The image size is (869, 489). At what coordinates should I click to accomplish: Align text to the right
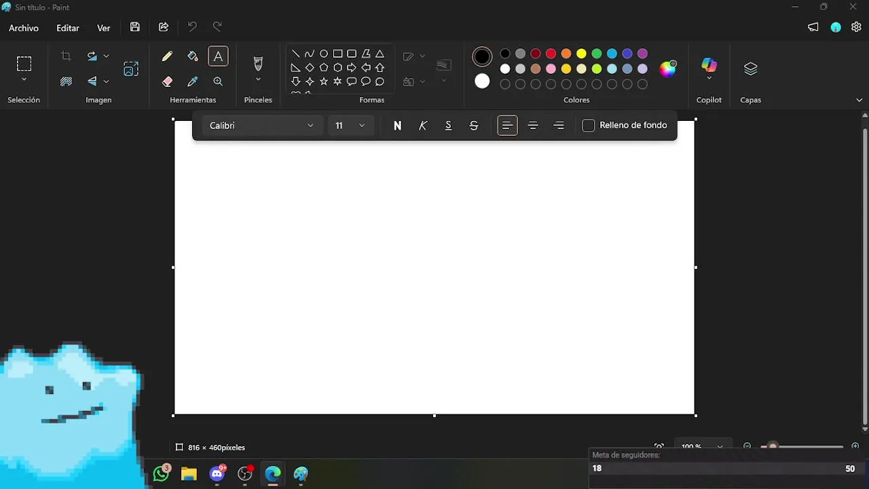point(559,126)
